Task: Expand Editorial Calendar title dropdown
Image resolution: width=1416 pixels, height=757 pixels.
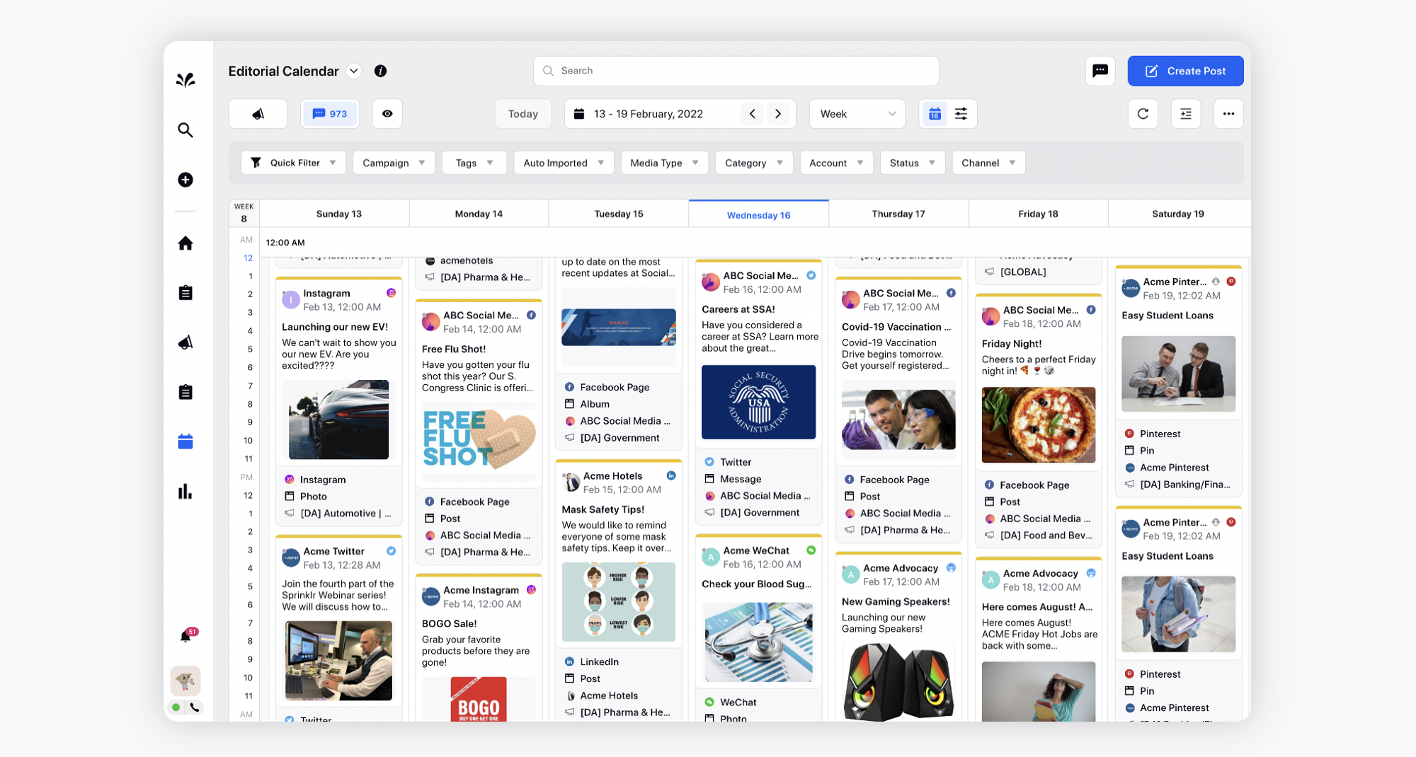Action: click(x=354, y=71)
